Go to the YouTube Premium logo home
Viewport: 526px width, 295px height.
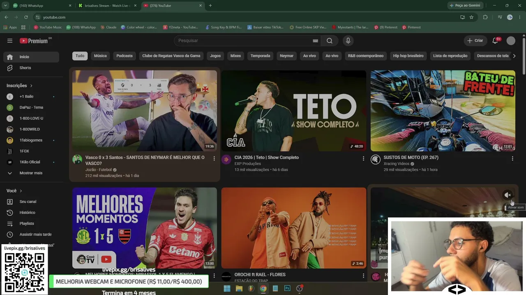pyautogui.click(x=34, y=41)
